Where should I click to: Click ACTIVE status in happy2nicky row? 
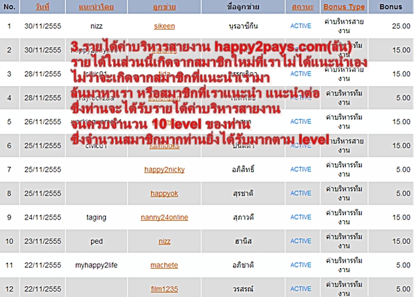pos(301,169)
